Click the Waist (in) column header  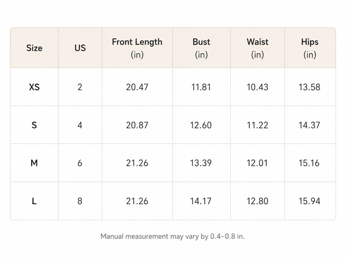point(258,48)
